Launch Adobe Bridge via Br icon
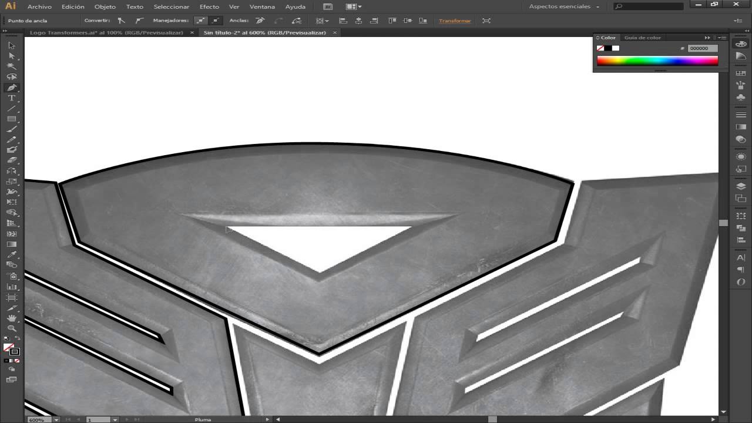The height and width of the screenshot is (423, 752). pos(328,6)
